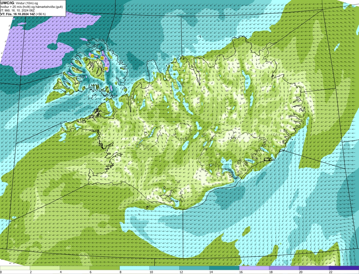The height and width of the screenshot is (274, 359).
Task: Pick the 20–22 m/s violet swatch
Action: [314, 268]
